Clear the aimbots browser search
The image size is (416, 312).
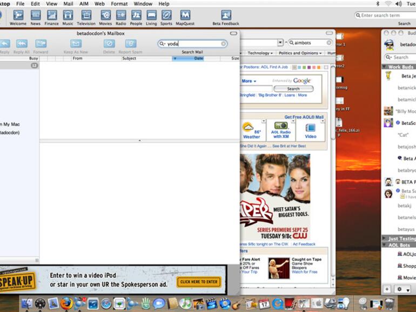(328, 43)
